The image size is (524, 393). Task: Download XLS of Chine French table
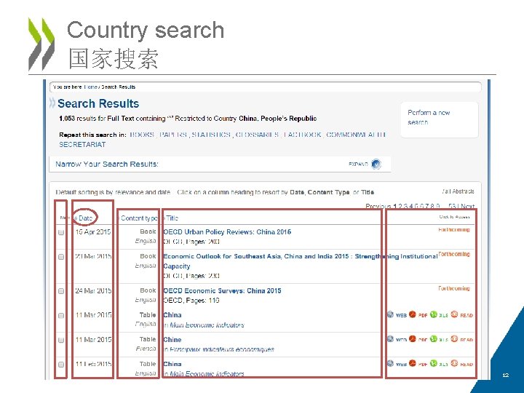coord(439,339)
